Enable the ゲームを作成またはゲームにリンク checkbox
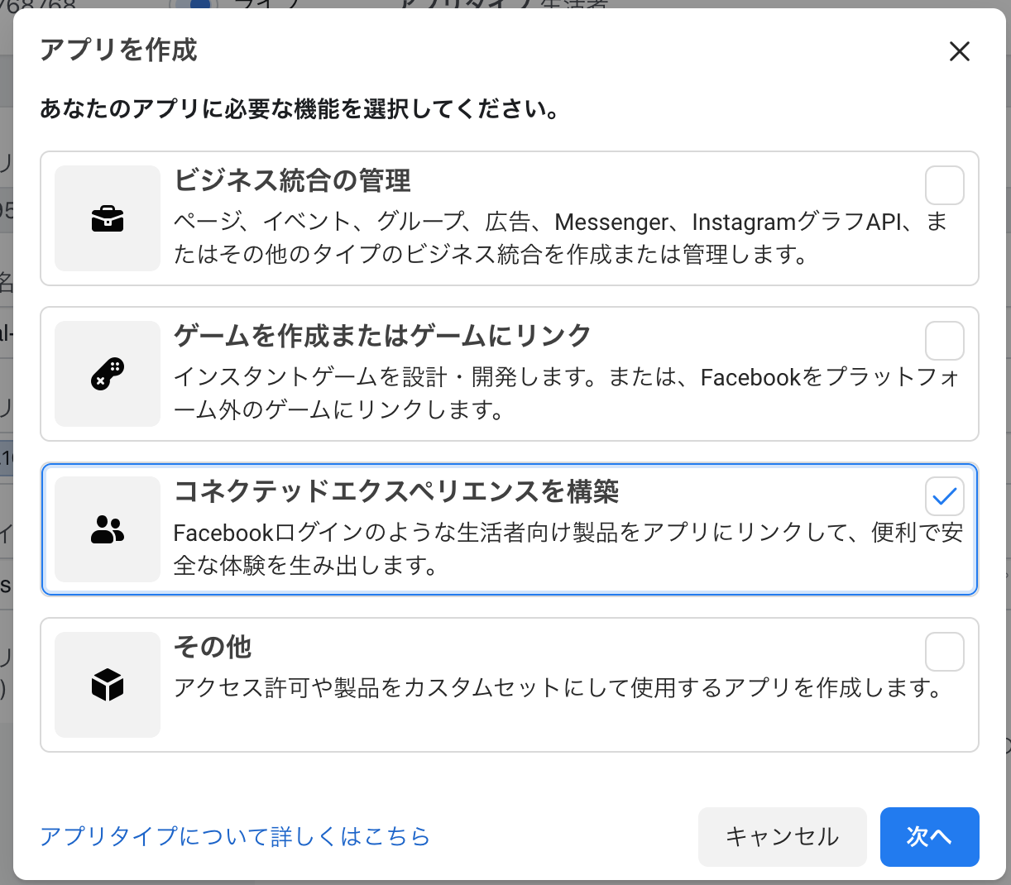 point(944,341)
